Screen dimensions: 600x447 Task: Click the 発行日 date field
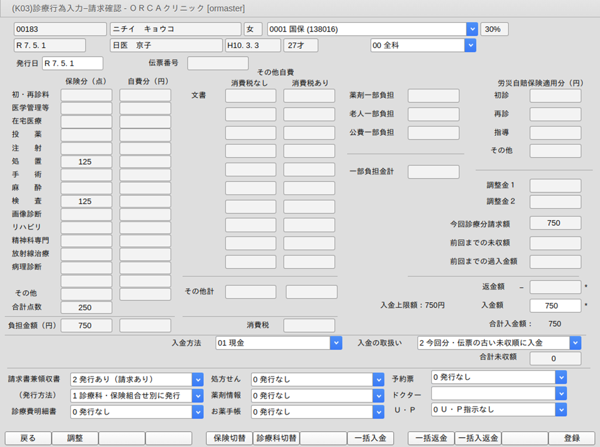coord(72,63)
